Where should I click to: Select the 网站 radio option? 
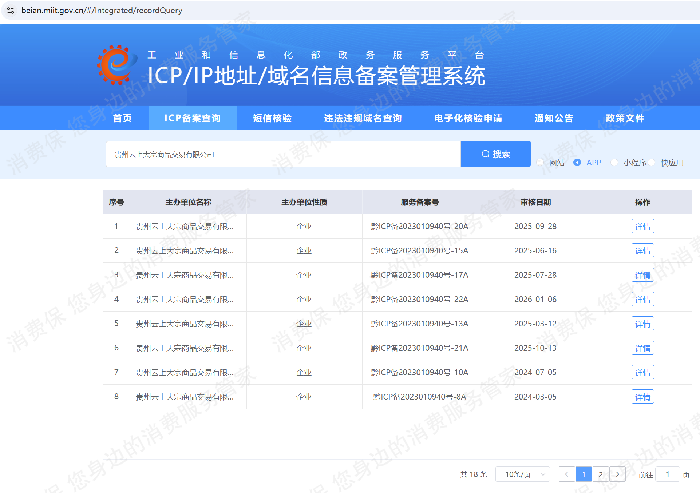pos(540,163)
